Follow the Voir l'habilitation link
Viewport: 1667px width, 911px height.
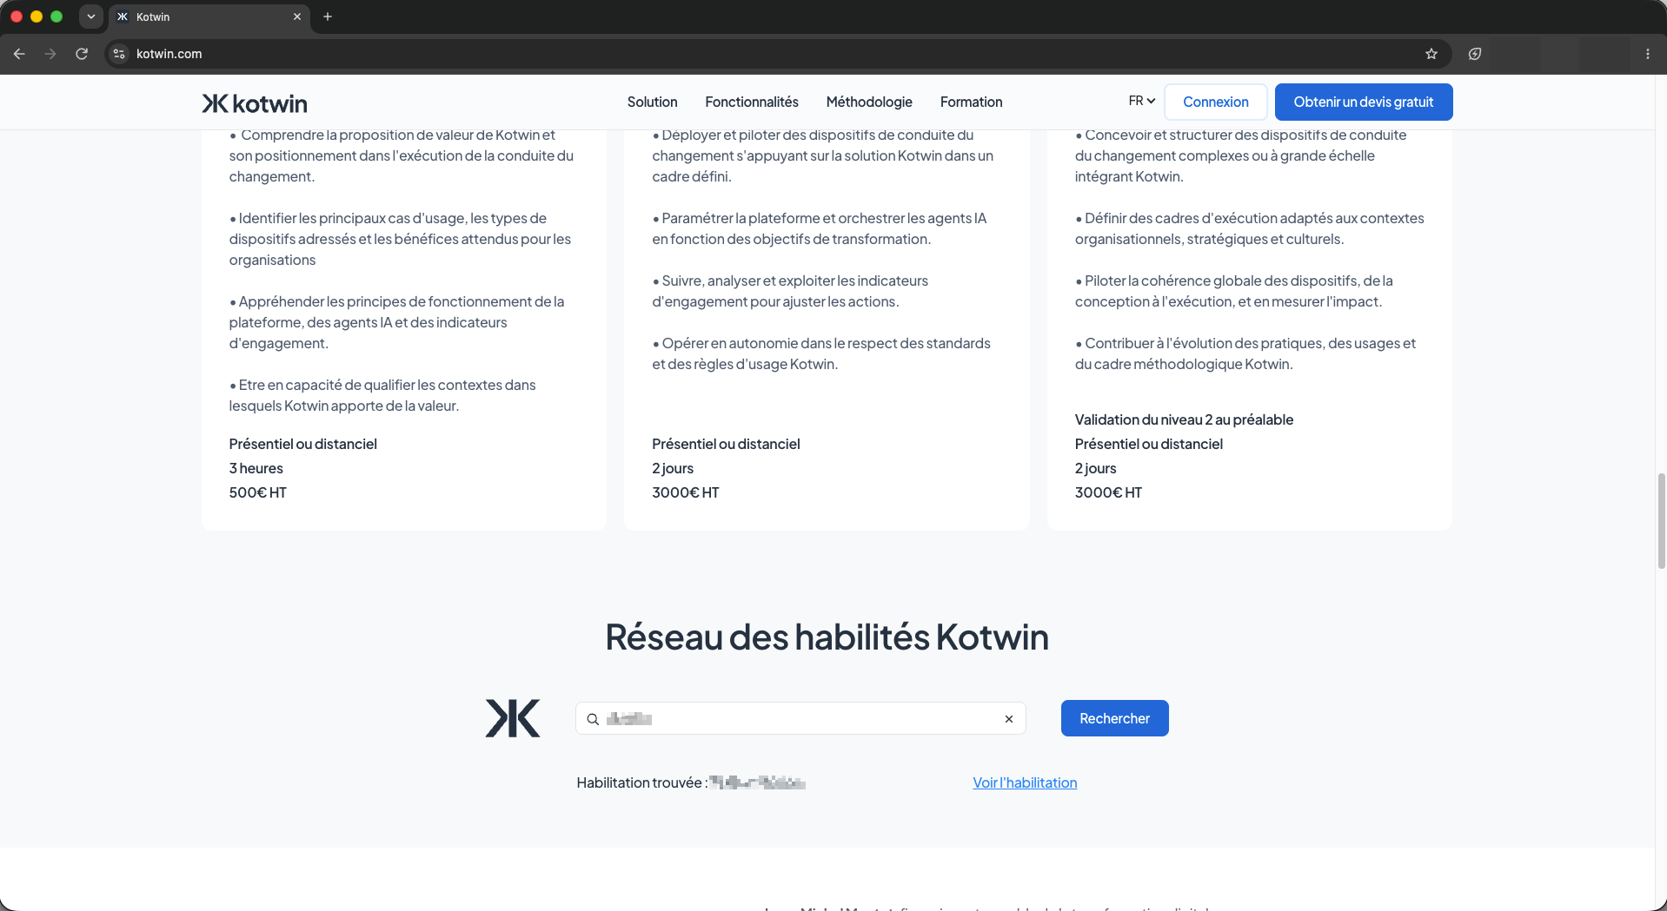pyautogui.click(x=1025, y=783)
